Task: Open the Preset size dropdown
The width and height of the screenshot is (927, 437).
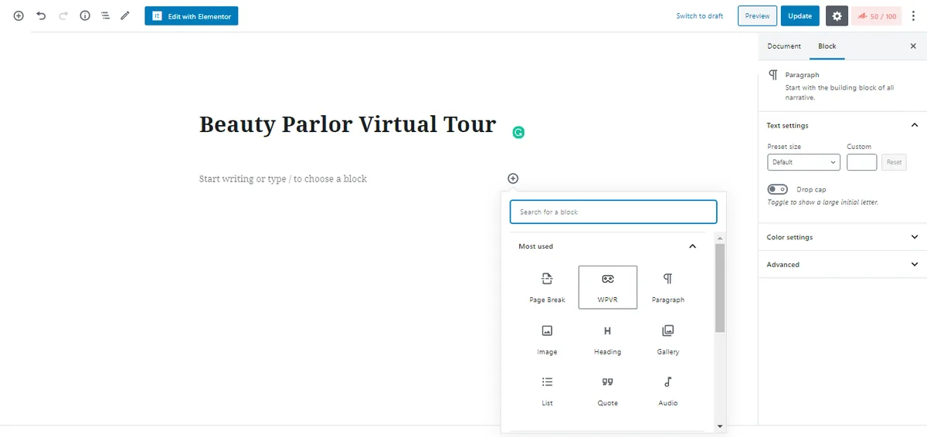Action: (803, 162)
